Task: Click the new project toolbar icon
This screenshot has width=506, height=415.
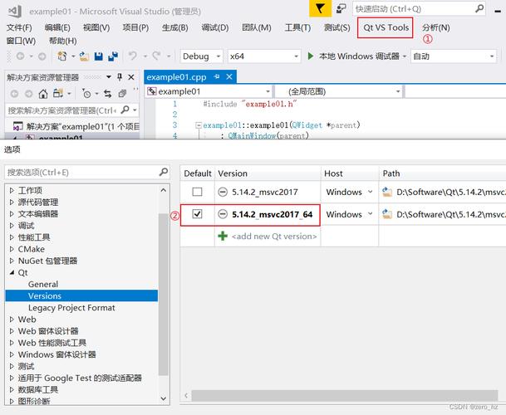Action: 62,56
